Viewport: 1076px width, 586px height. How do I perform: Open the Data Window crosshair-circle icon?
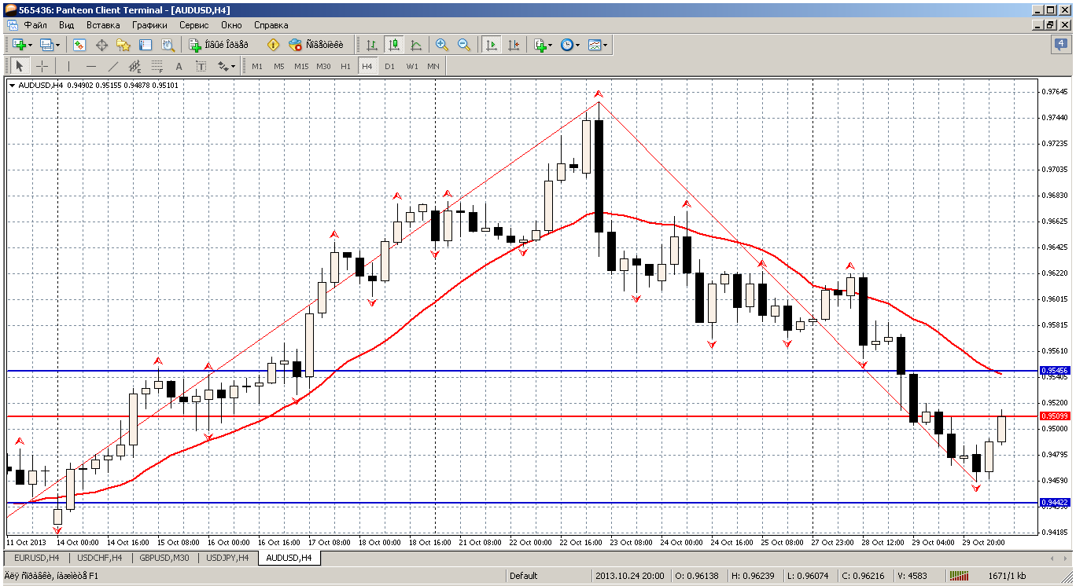click(x=101, y=45)
